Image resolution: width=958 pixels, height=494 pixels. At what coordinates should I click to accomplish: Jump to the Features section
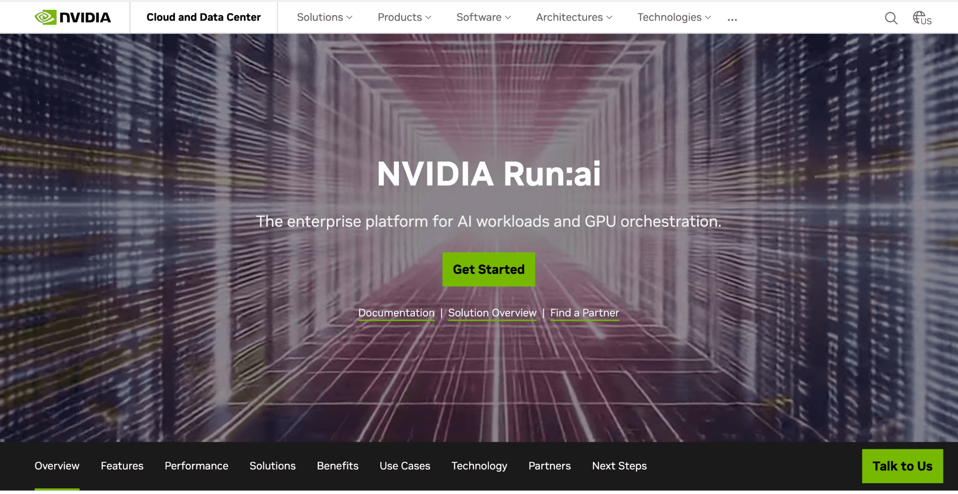[x=122, y=466]
